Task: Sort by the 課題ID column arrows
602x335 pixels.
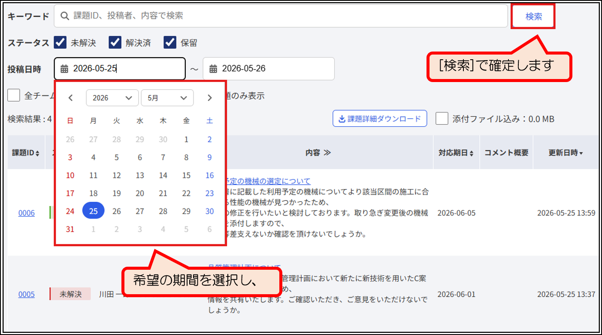Action: [37, 153]
